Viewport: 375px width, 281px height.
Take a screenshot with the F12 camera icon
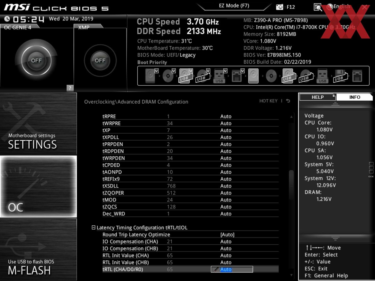coord(280,7)
